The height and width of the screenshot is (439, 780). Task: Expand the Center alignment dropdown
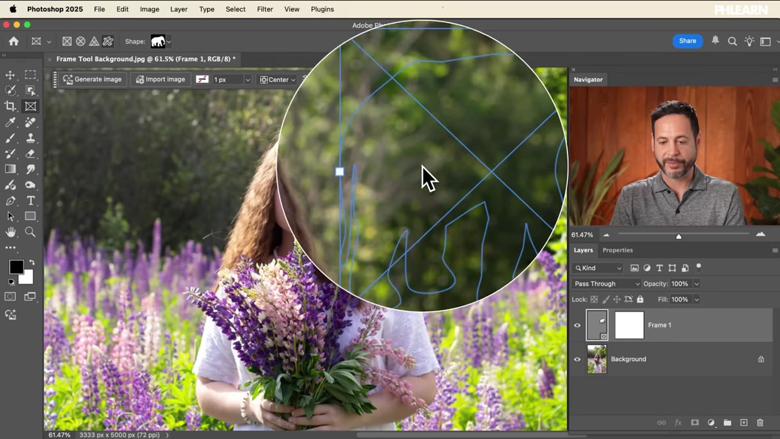tap(278, 79)
